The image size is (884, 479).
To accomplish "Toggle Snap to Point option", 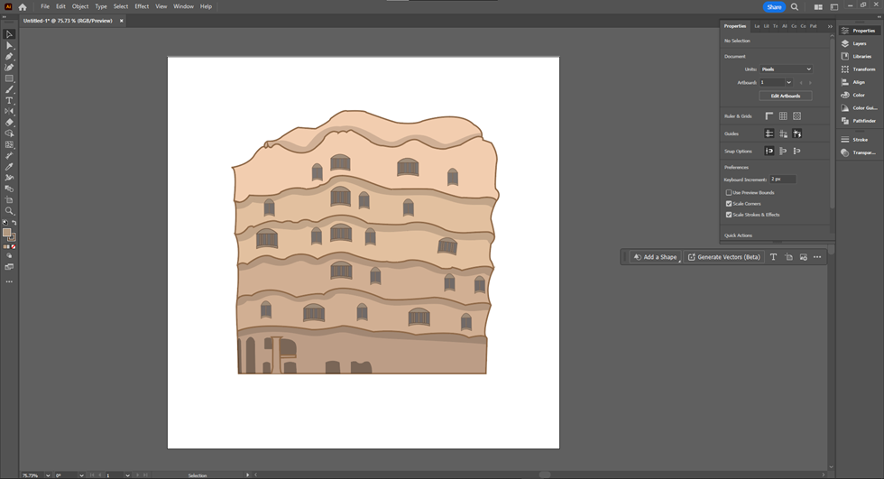I will pos(769,151).
